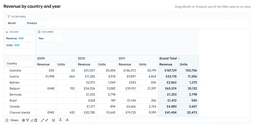
Task: Click the £1,998 Austria revenue cell
Action: click(46, 77)
